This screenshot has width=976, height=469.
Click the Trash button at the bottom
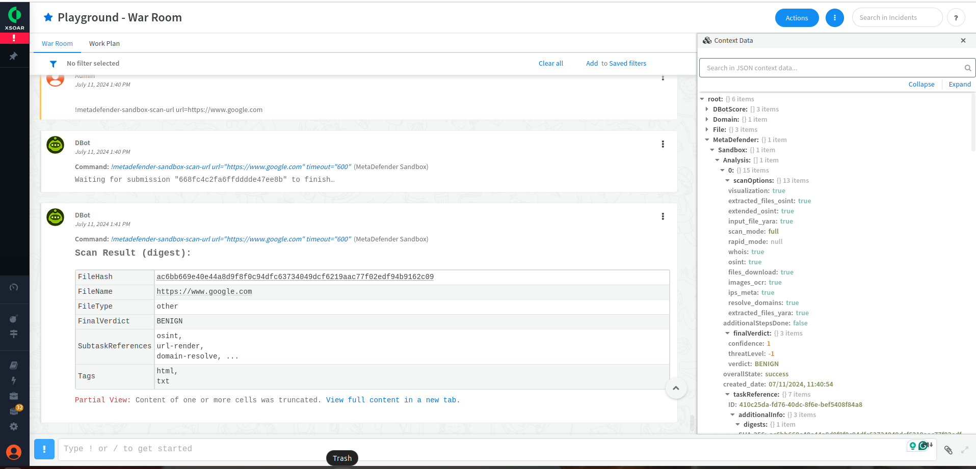[342, 458]
